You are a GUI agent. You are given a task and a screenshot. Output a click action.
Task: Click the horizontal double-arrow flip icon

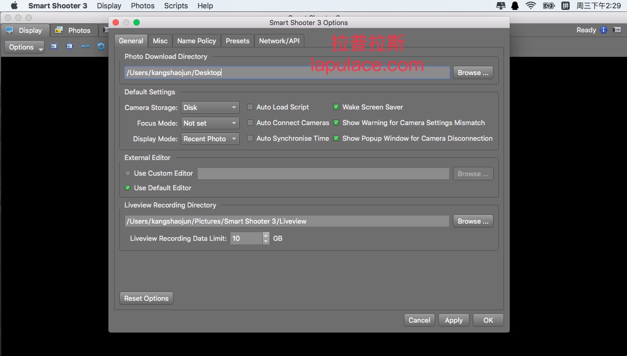(85, 46)
